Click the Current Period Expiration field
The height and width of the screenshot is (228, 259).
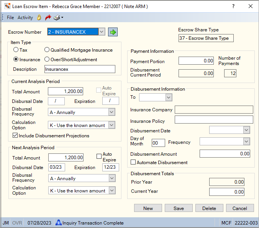(111, 101)
